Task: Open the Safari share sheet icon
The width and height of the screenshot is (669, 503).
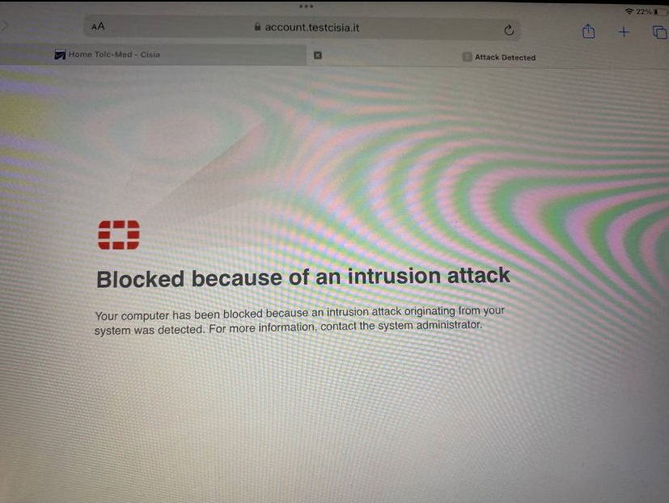Action: (588, 32)
